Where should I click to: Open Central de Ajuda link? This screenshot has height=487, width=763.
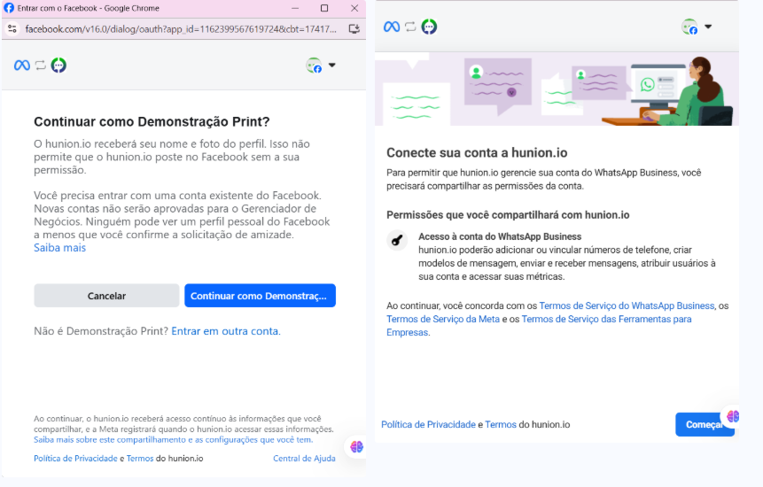point(304,459)
